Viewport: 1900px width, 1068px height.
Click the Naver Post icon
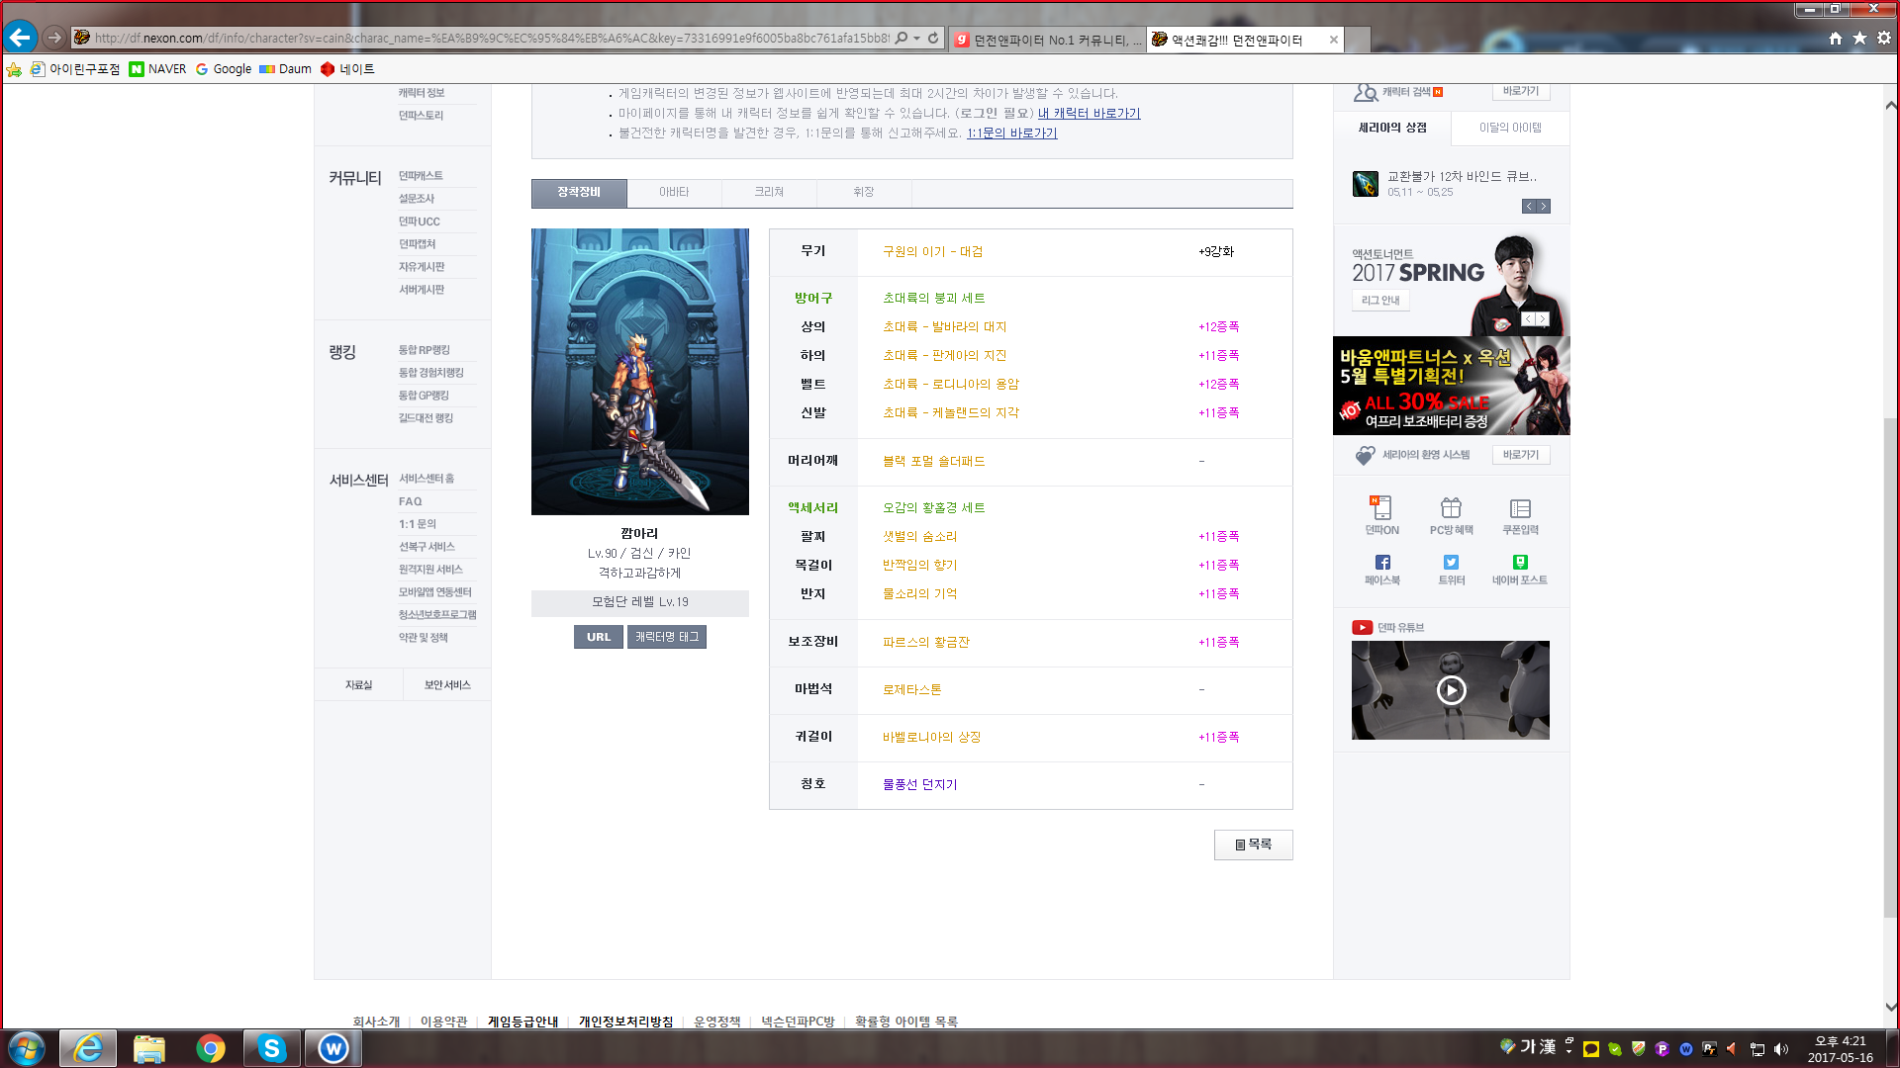[1520, 562]
